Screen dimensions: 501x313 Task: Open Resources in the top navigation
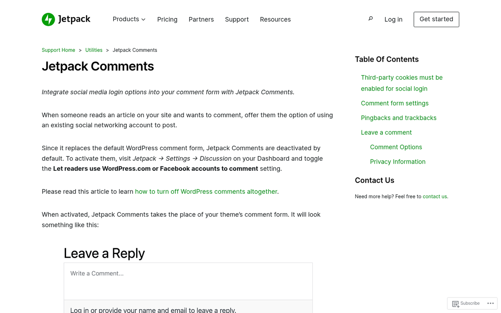coord(275,19)
